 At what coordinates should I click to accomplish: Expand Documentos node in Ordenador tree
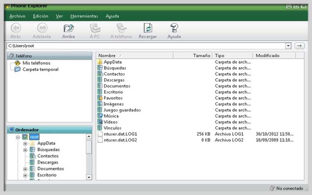(25, 169)
